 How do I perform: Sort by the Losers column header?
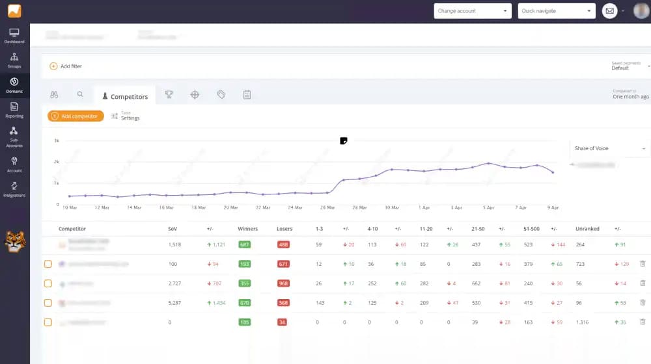point(285,229)
